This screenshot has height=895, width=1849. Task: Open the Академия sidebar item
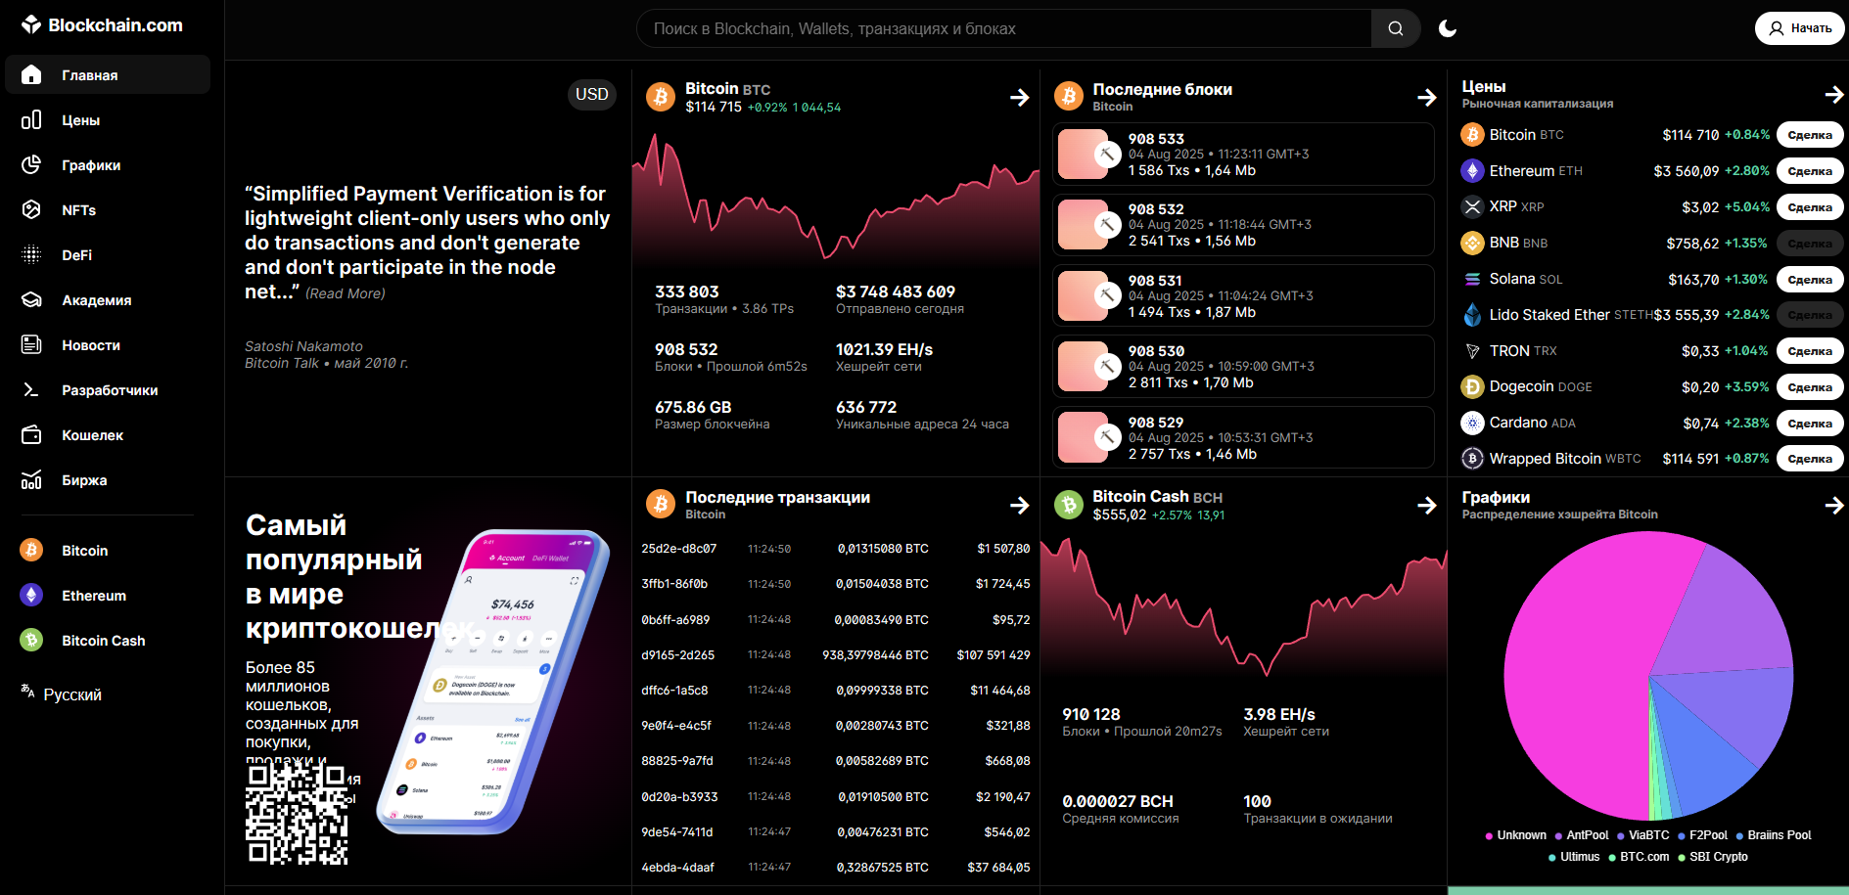[108, 300]
